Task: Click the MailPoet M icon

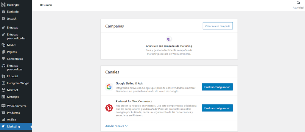Action: coord(4,90)
